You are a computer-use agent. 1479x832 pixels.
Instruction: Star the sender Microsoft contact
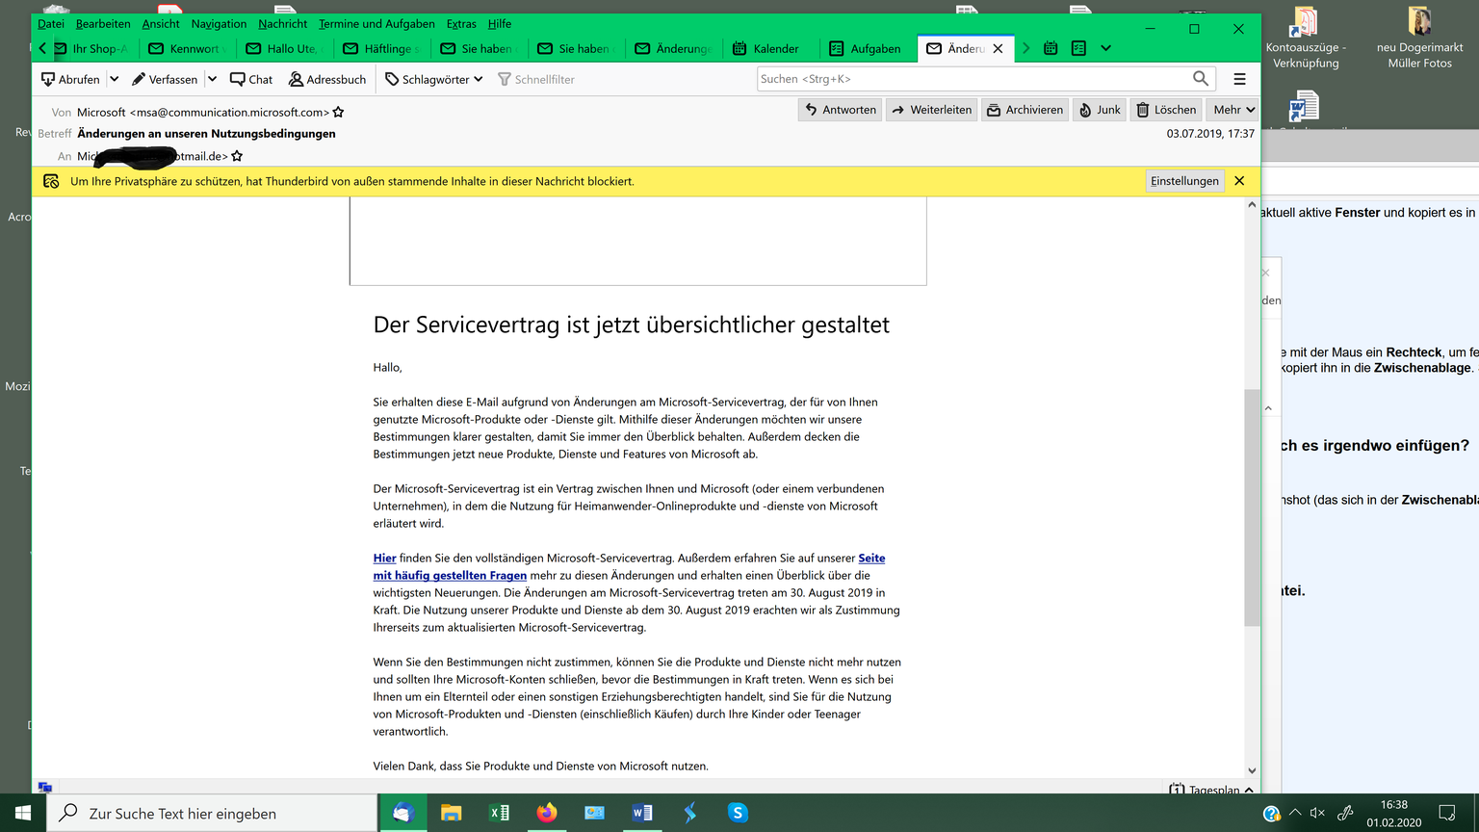coord(338,113)
